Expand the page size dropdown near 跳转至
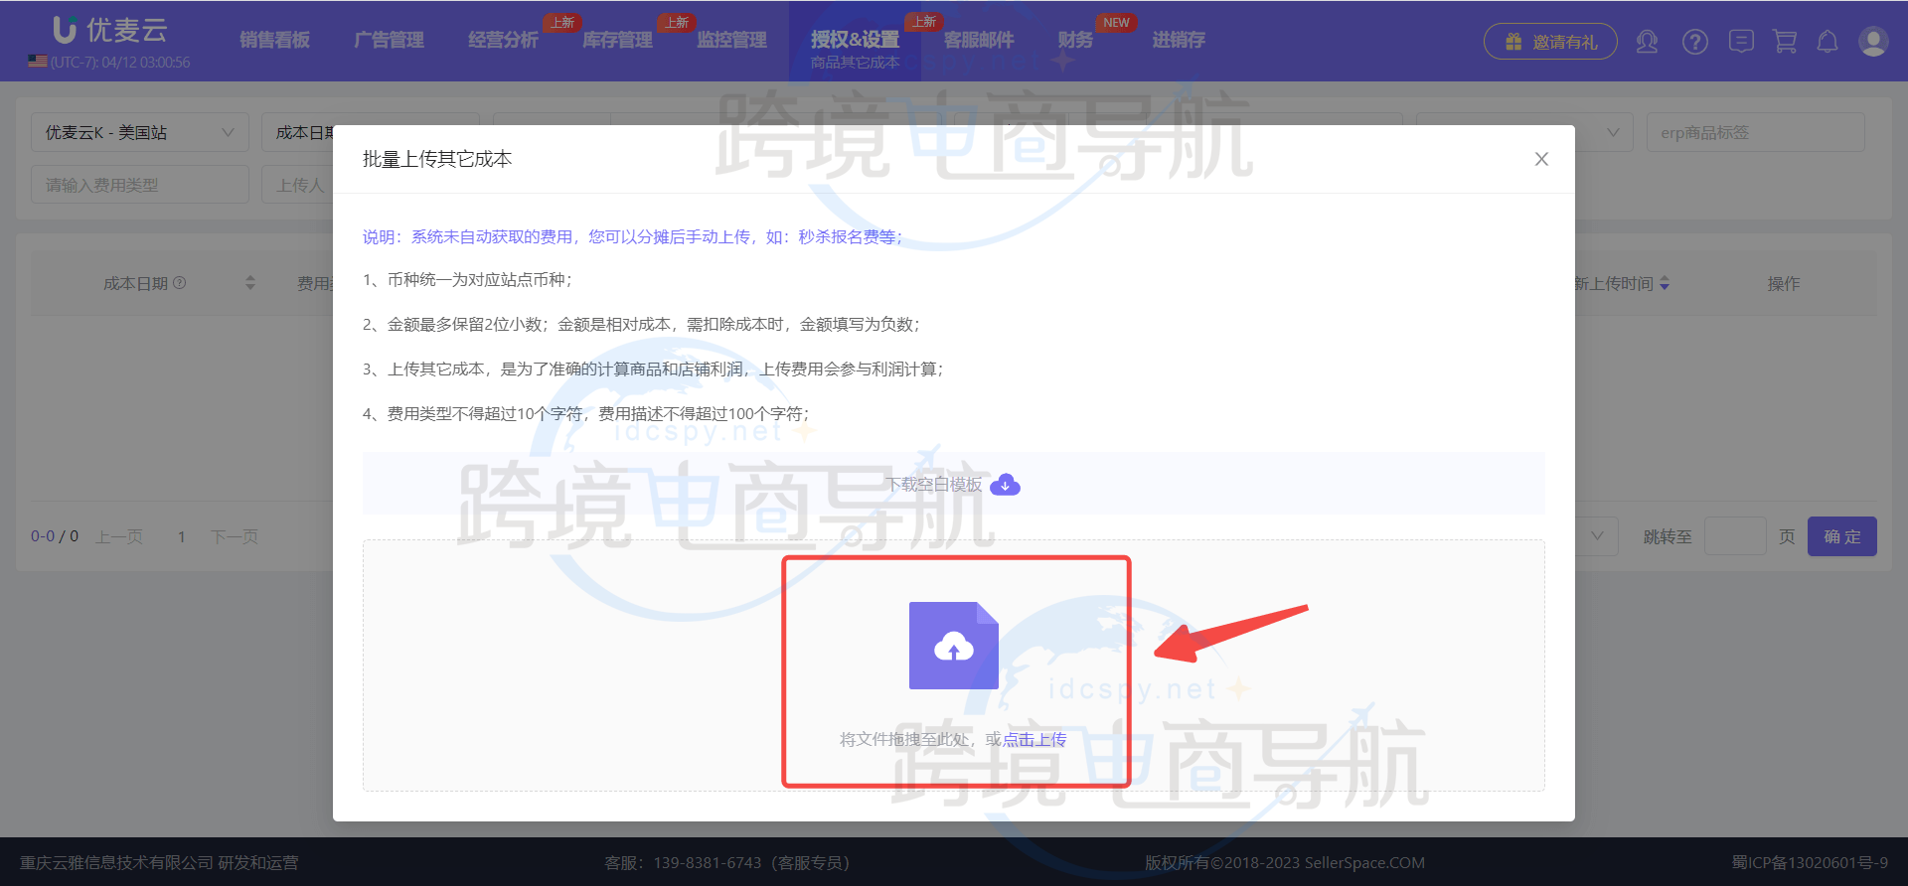Screen dimensions: 1908x886 click(x=1597, y=536)
